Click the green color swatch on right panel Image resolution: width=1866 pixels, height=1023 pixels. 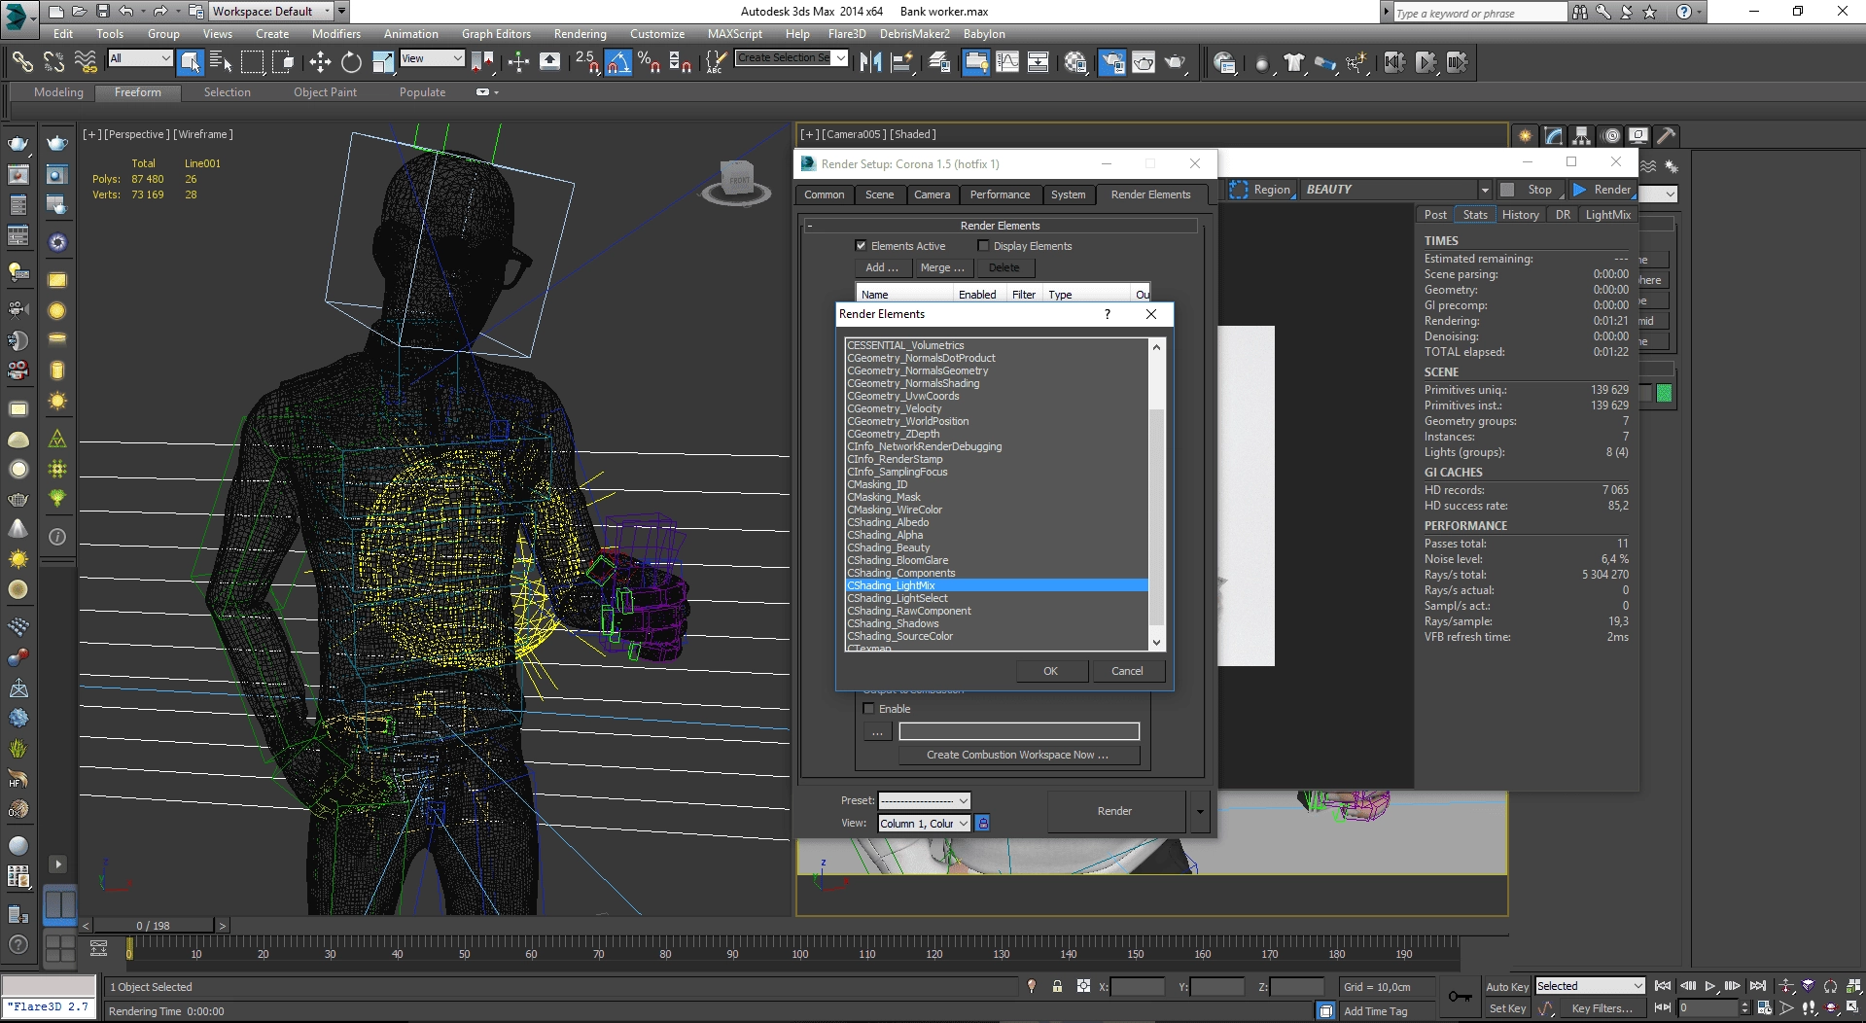click(x=1664, y=393)
